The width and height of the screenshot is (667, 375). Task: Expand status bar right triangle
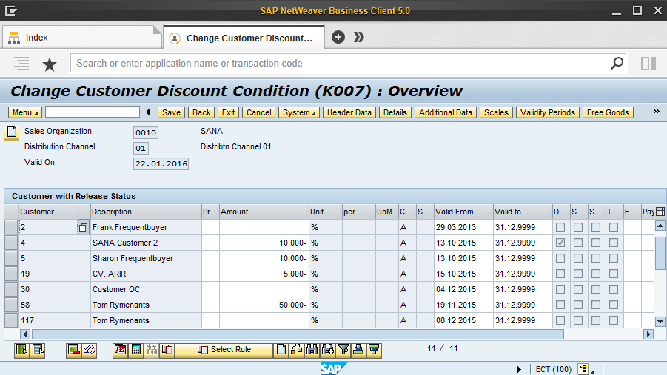[518, 369]
